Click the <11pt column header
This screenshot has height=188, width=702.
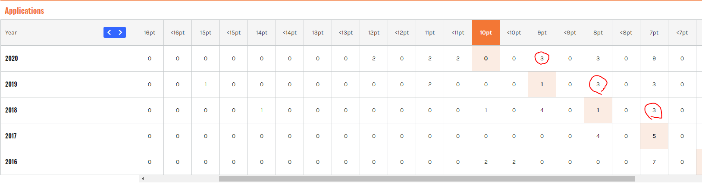click(x=458, y=32)
